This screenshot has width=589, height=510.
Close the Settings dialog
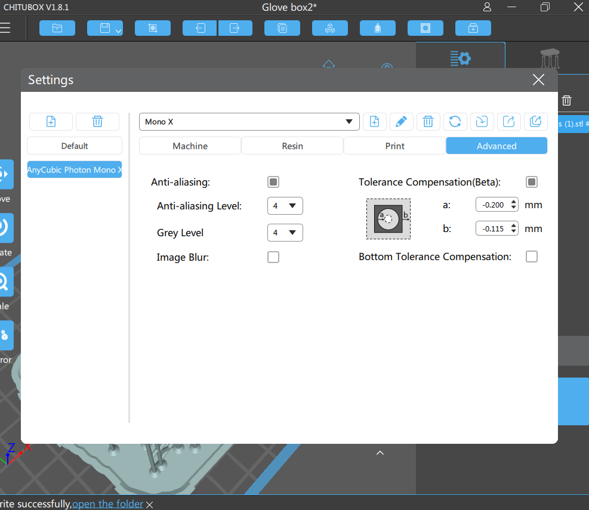pos(538,79)
